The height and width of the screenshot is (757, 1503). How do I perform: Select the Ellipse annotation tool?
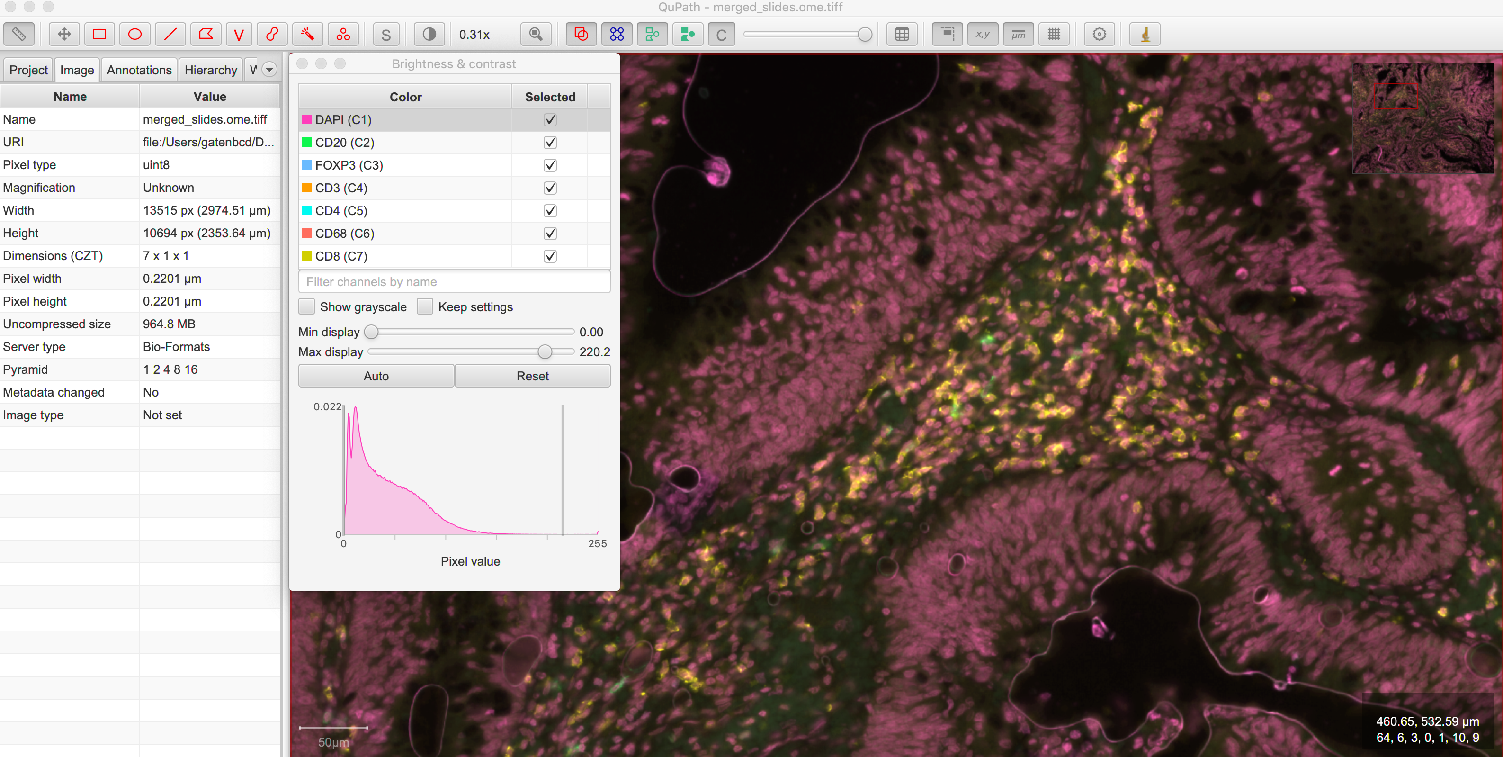point(135,35)
